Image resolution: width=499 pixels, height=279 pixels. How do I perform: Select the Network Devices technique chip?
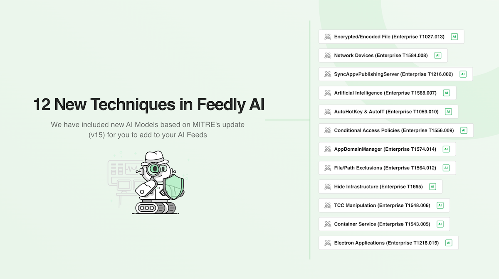383,55
